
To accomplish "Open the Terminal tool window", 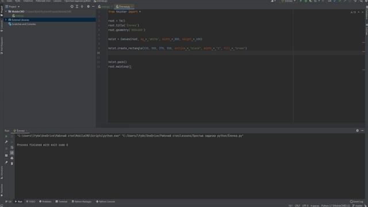I will coord(62,201).
